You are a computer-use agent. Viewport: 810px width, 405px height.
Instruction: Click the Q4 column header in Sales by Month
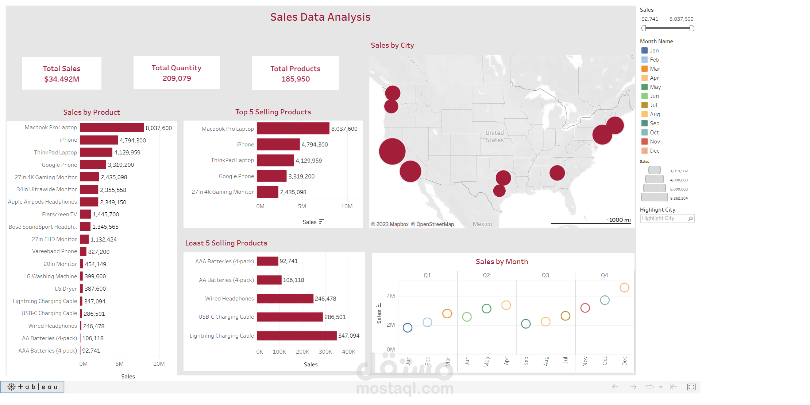pyautogui.click(x=604, y=275)
